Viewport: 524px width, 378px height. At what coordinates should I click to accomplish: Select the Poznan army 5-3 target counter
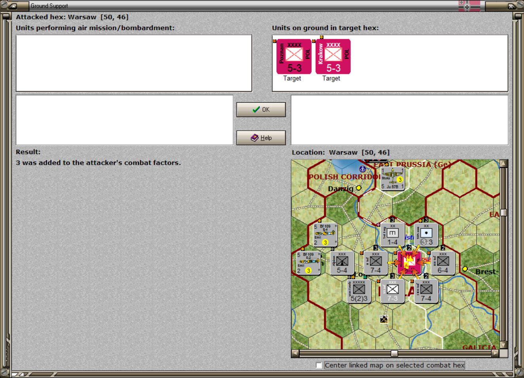[294, 56]
